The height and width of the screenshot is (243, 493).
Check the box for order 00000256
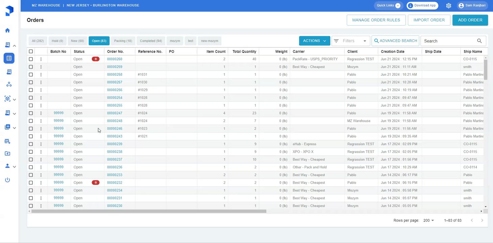(31, 90)
